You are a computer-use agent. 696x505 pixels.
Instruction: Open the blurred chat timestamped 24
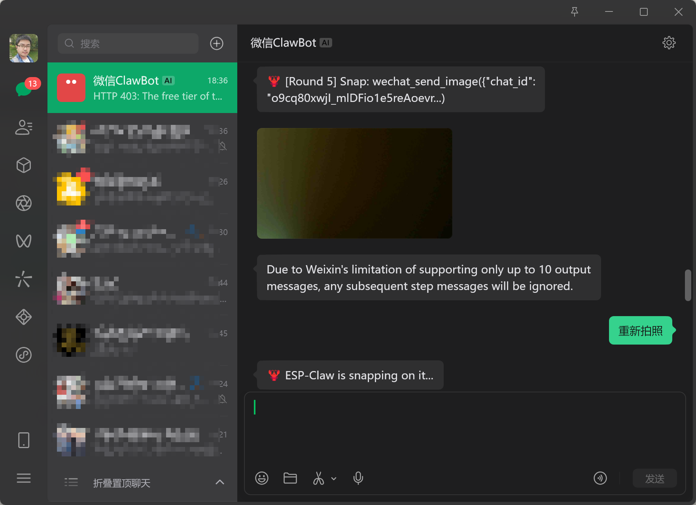click(x=142, y=391)
